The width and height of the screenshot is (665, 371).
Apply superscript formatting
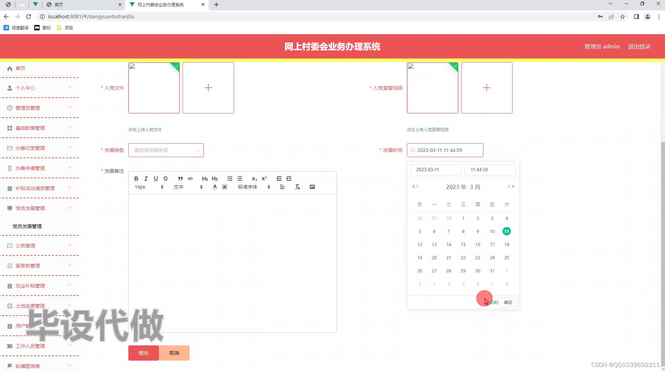tap(264, 179)
